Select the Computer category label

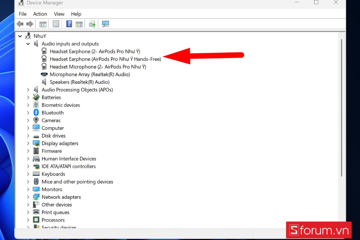pyautogui.click(x=53, y=128)
